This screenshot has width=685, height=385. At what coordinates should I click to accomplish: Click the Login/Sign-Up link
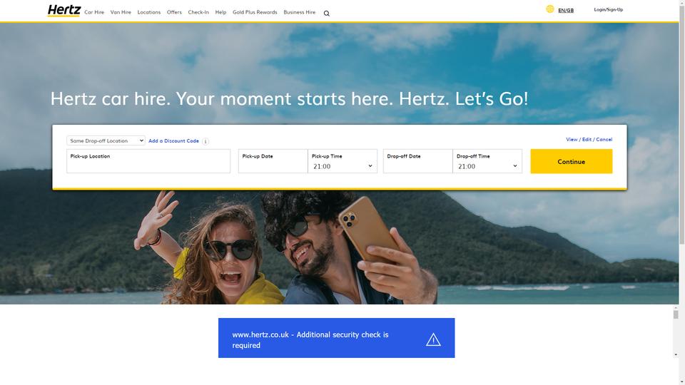pos(608,9)
